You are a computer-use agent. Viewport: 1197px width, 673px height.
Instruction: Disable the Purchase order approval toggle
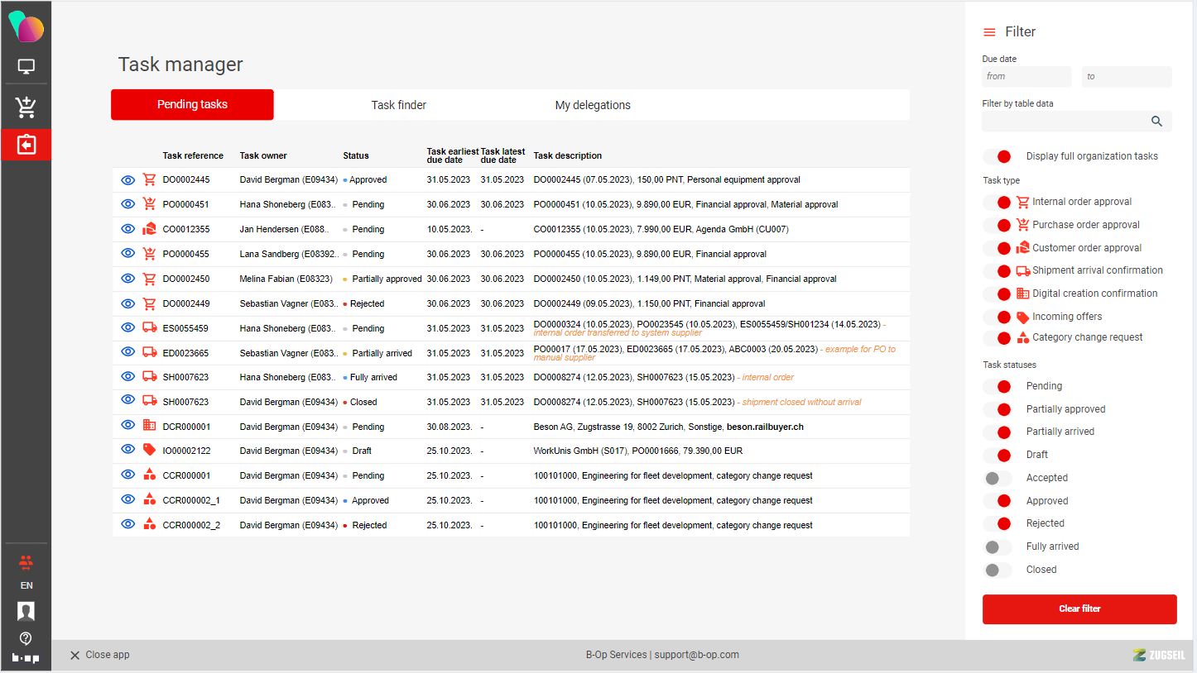pyautogui.click(x=997, y=225)
